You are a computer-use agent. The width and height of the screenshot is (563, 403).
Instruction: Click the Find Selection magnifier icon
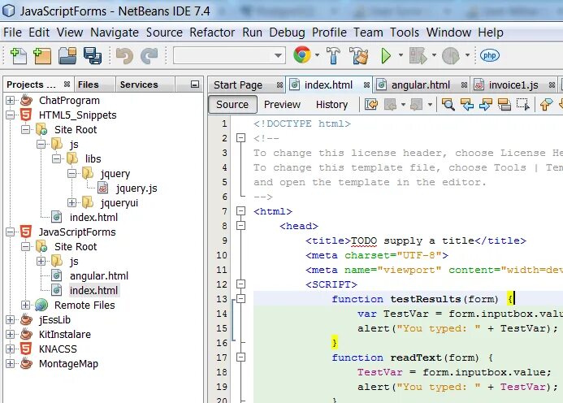point(448,105)
